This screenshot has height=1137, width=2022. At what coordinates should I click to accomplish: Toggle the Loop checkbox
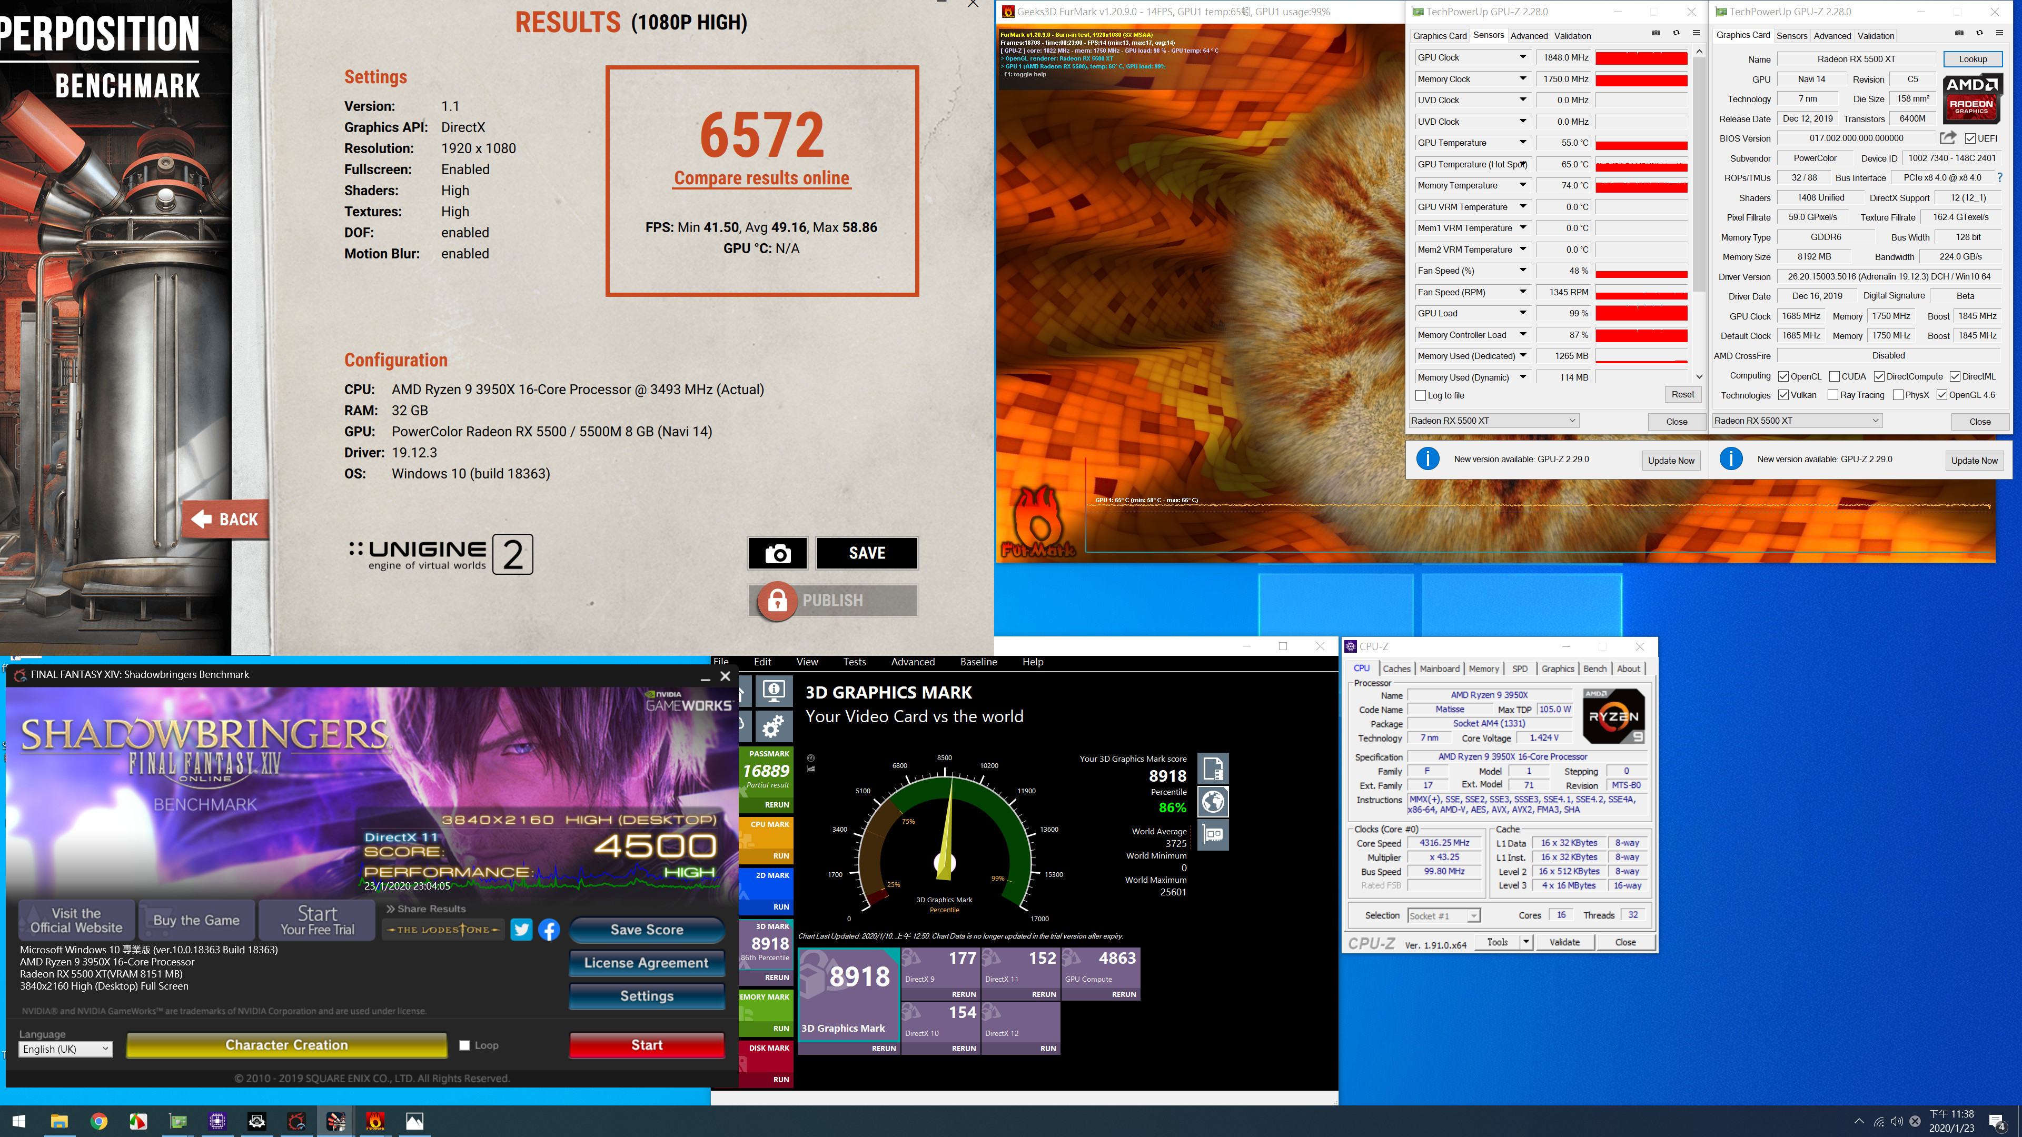pyautogui.click(x=464, y=1045)
